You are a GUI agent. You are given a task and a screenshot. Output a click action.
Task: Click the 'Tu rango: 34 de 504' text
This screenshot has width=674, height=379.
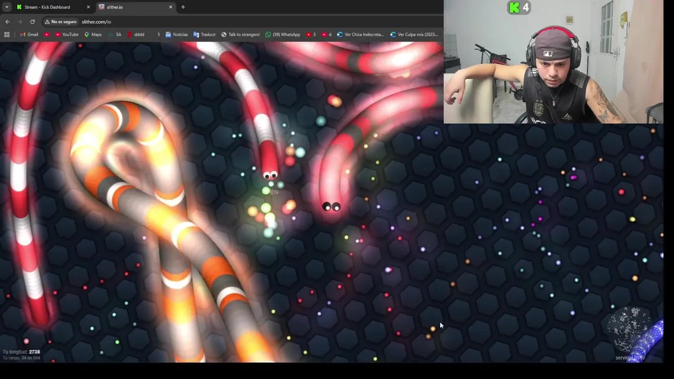click(x=21, y=358)
